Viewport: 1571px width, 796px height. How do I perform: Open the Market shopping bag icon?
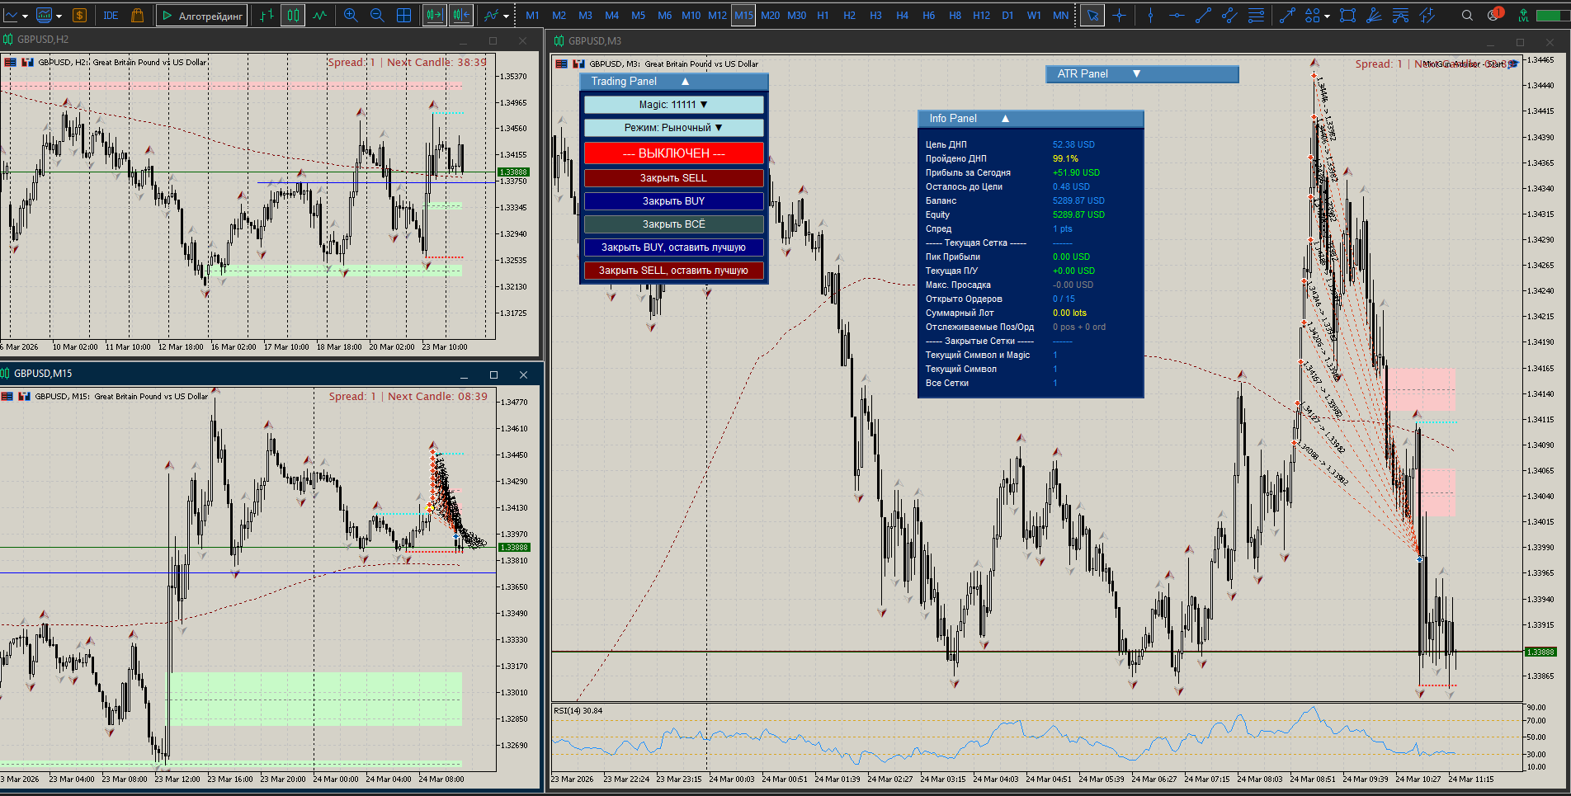click(138, 16)
